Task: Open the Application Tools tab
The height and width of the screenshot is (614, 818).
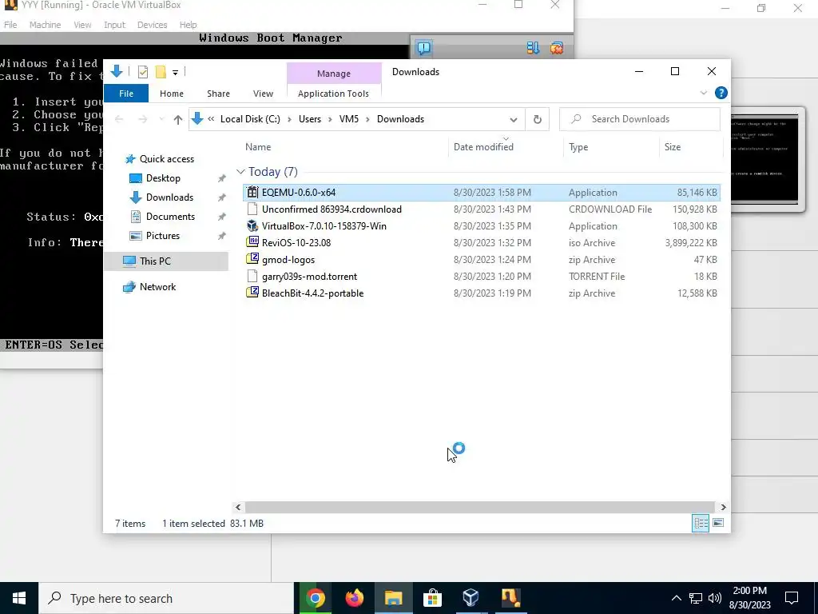Action: click(x=333, y=94)
